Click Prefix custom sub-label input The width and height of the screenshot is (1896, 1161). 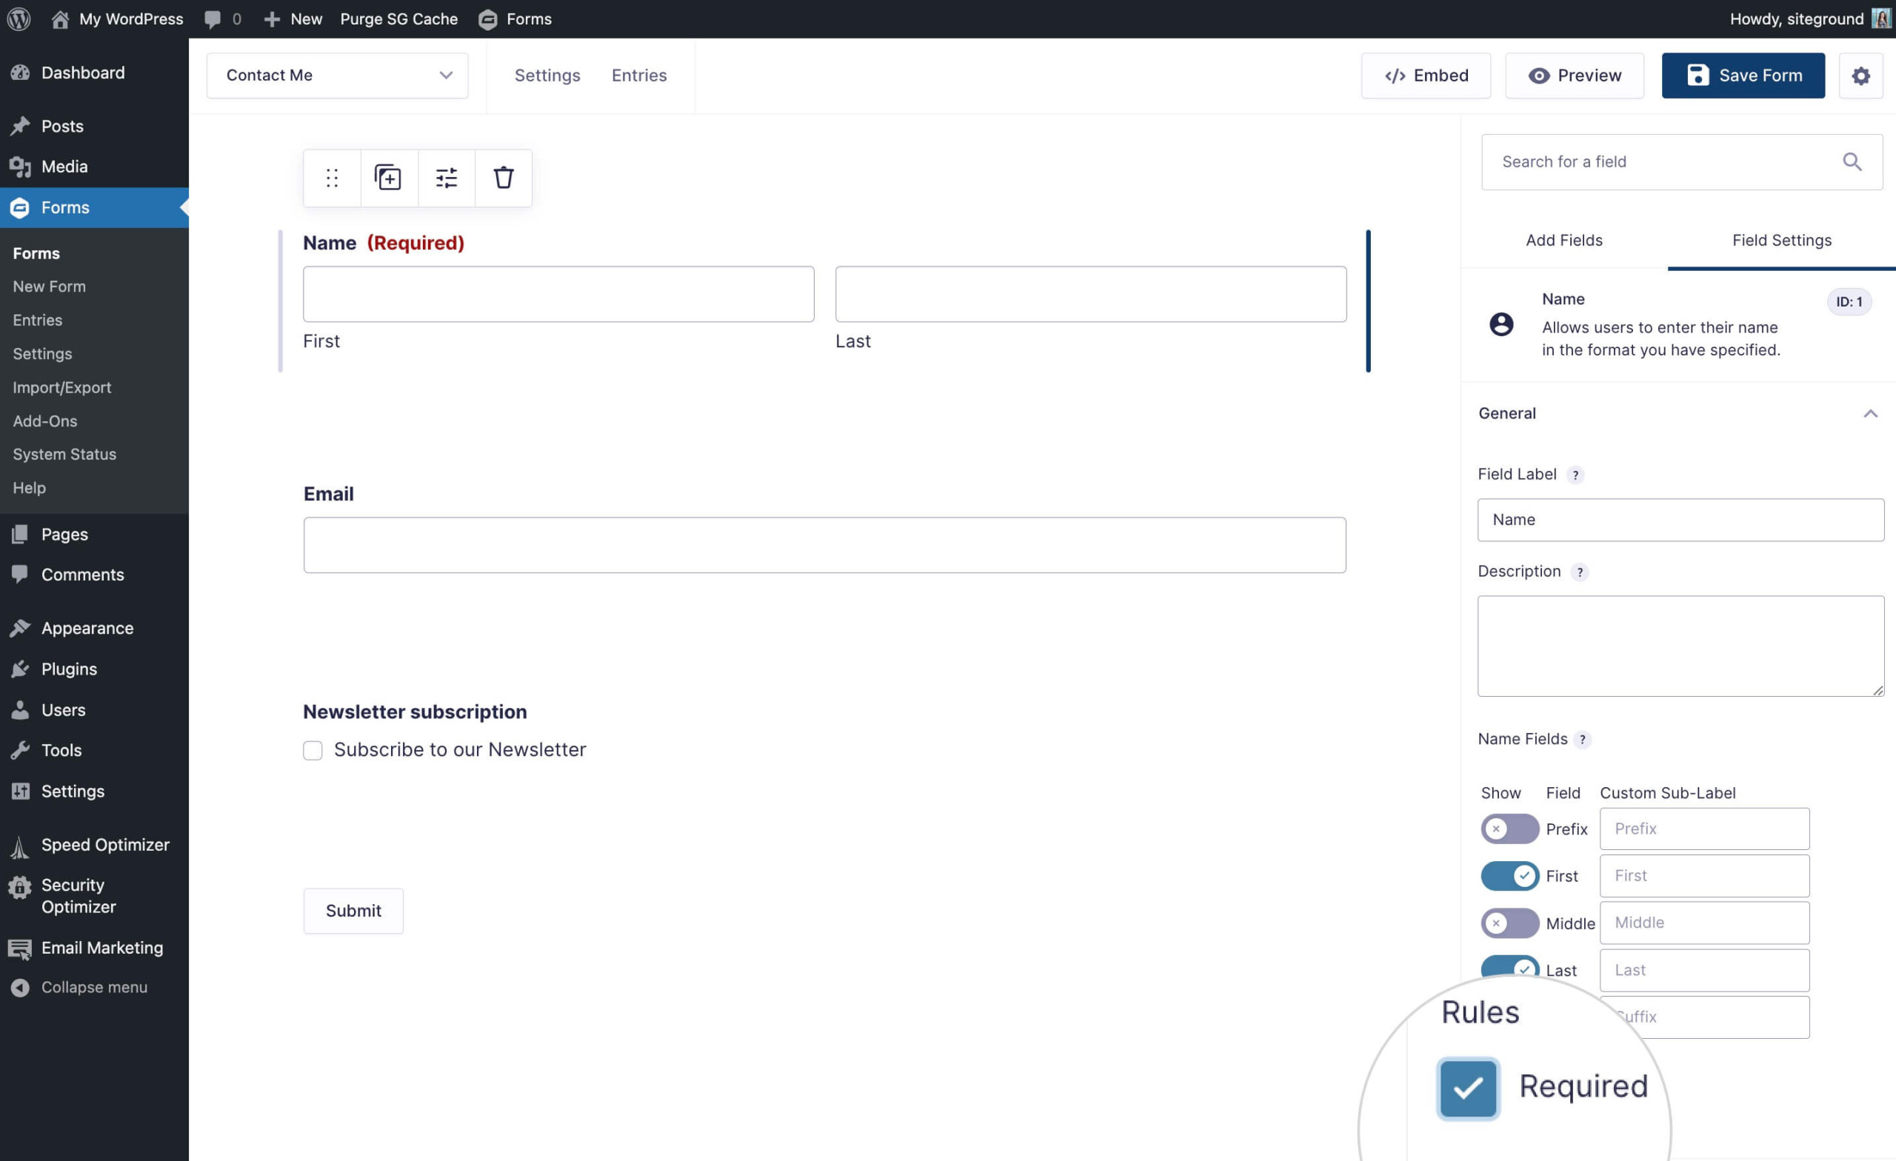click(x=1703, y=829)
